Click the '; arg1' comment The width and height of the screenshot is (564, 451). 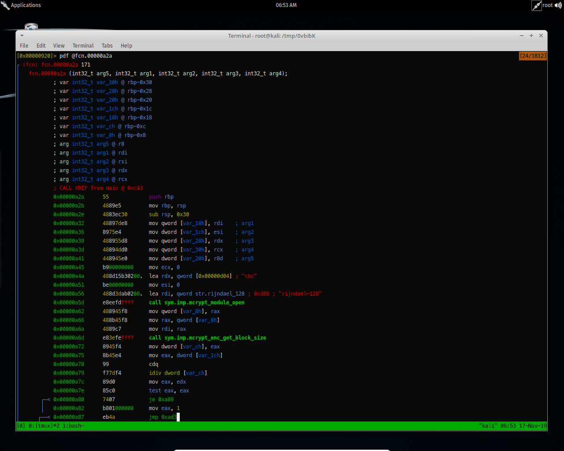click(245, 223)
